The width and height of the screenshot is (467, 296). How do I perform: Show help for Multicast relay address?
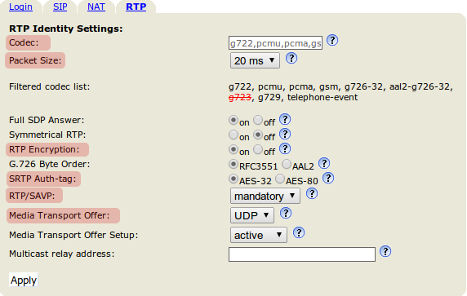tap(385, 251)
